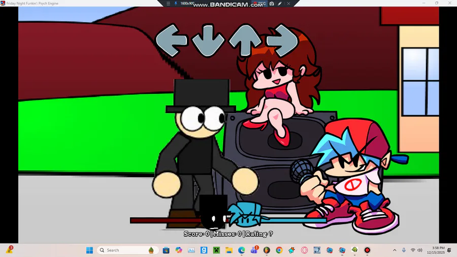Viewport: 457px width, 257px height.
Task: Minimize the Friday Night Funkin' window
Action: pyautogui.click(x=424, y=3)
